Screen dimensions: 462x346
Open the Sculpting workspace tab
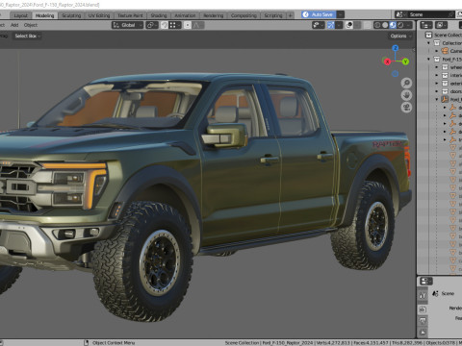click(71, 15)
